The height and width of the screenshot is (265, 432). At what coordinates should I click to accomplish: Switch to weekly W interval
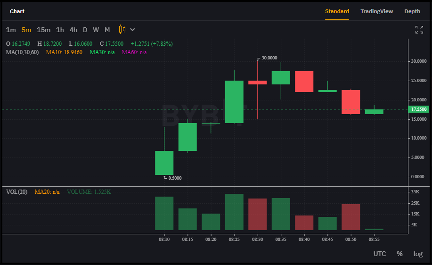pos(96,30)
